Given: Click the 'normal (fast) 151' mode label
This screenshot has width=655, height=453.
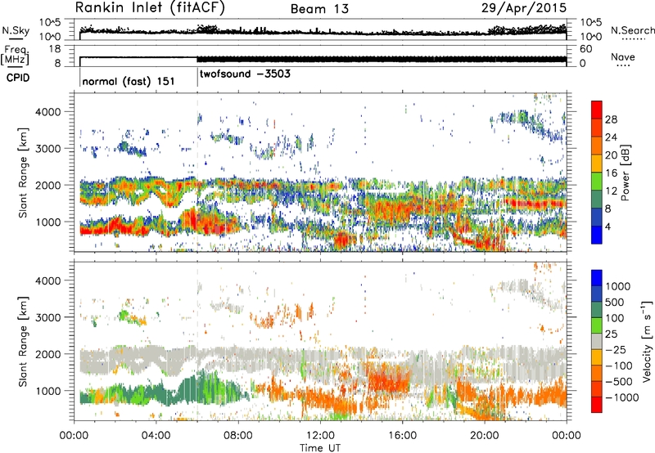Looking at the screenshot, I should click(129, 81).
